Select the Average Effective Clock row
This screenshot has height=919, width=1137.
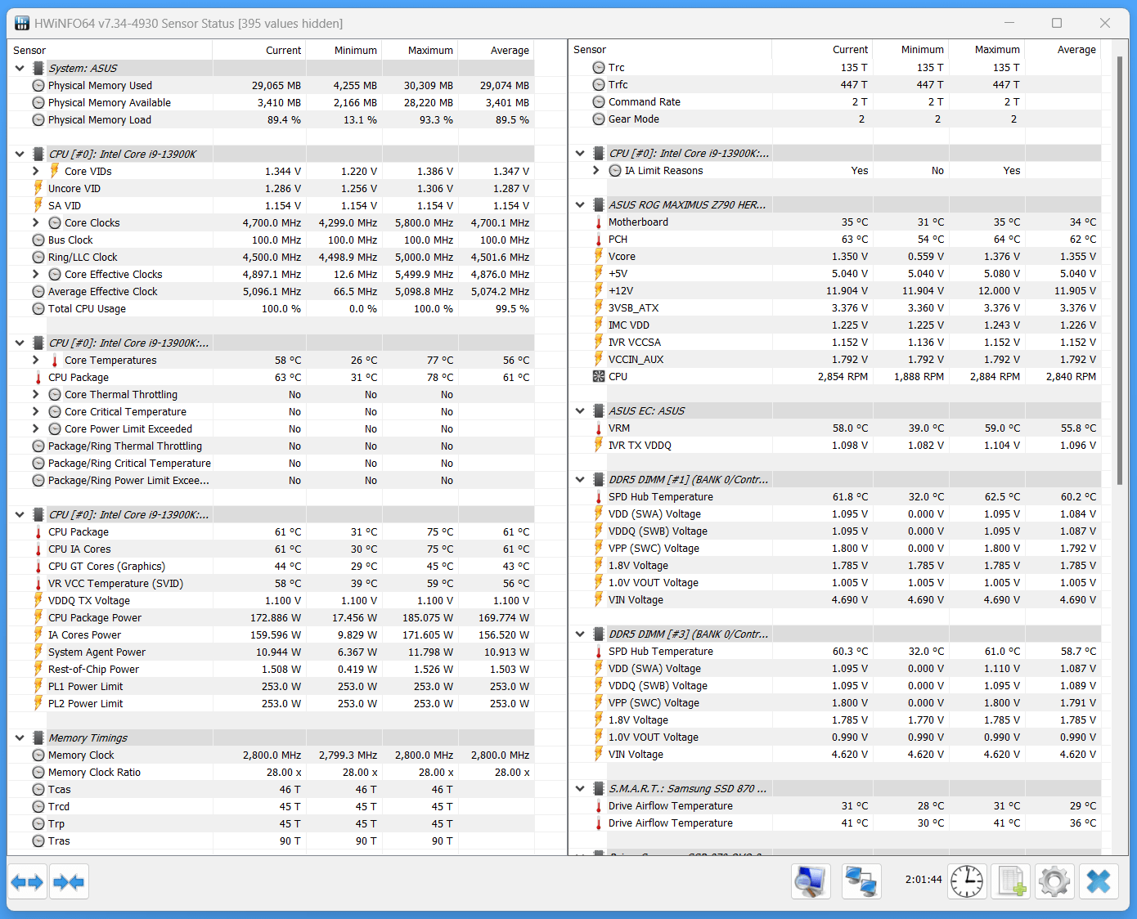click(271, 292)
